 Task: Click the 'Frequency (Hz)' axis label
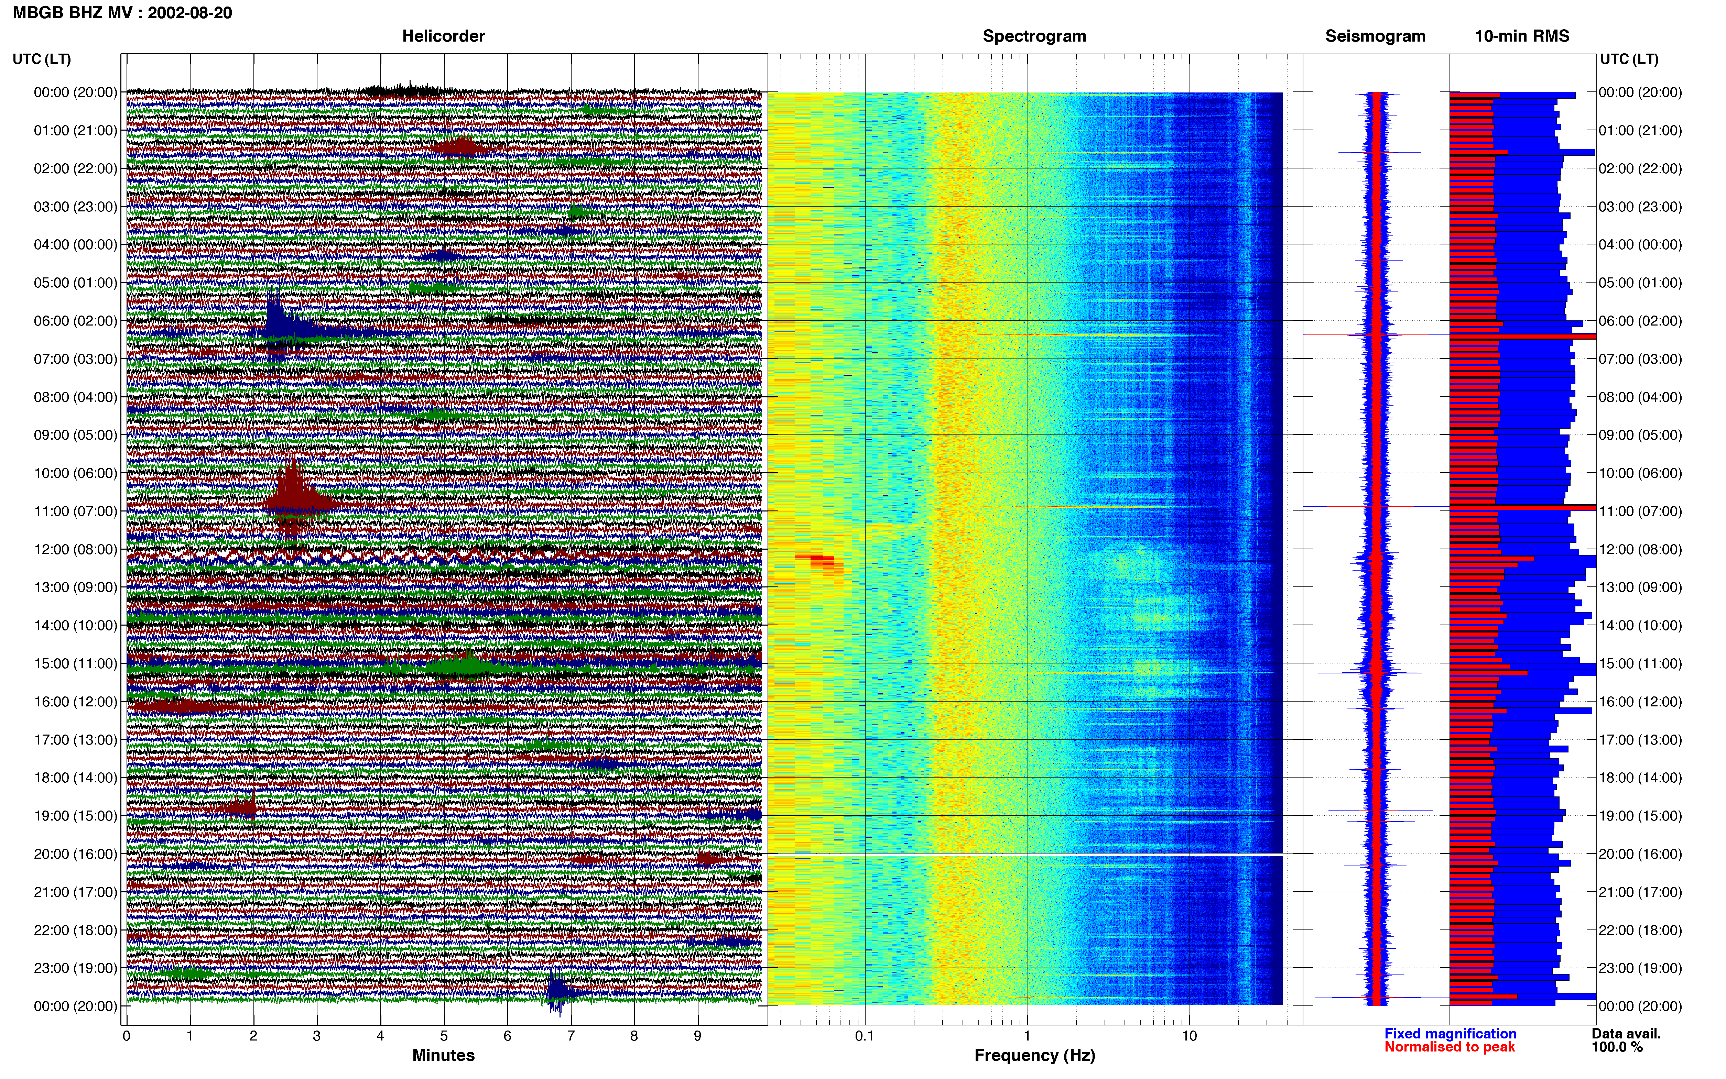pos(1034,1055)
